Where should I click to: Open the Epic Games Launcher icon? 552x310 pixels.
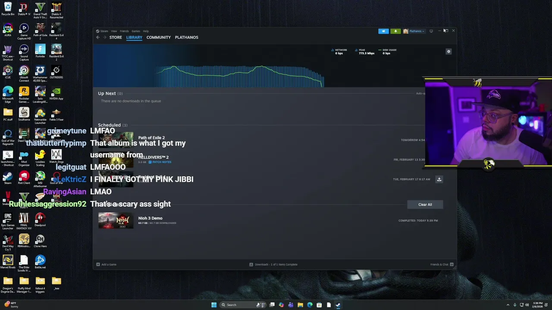point(8,222)
